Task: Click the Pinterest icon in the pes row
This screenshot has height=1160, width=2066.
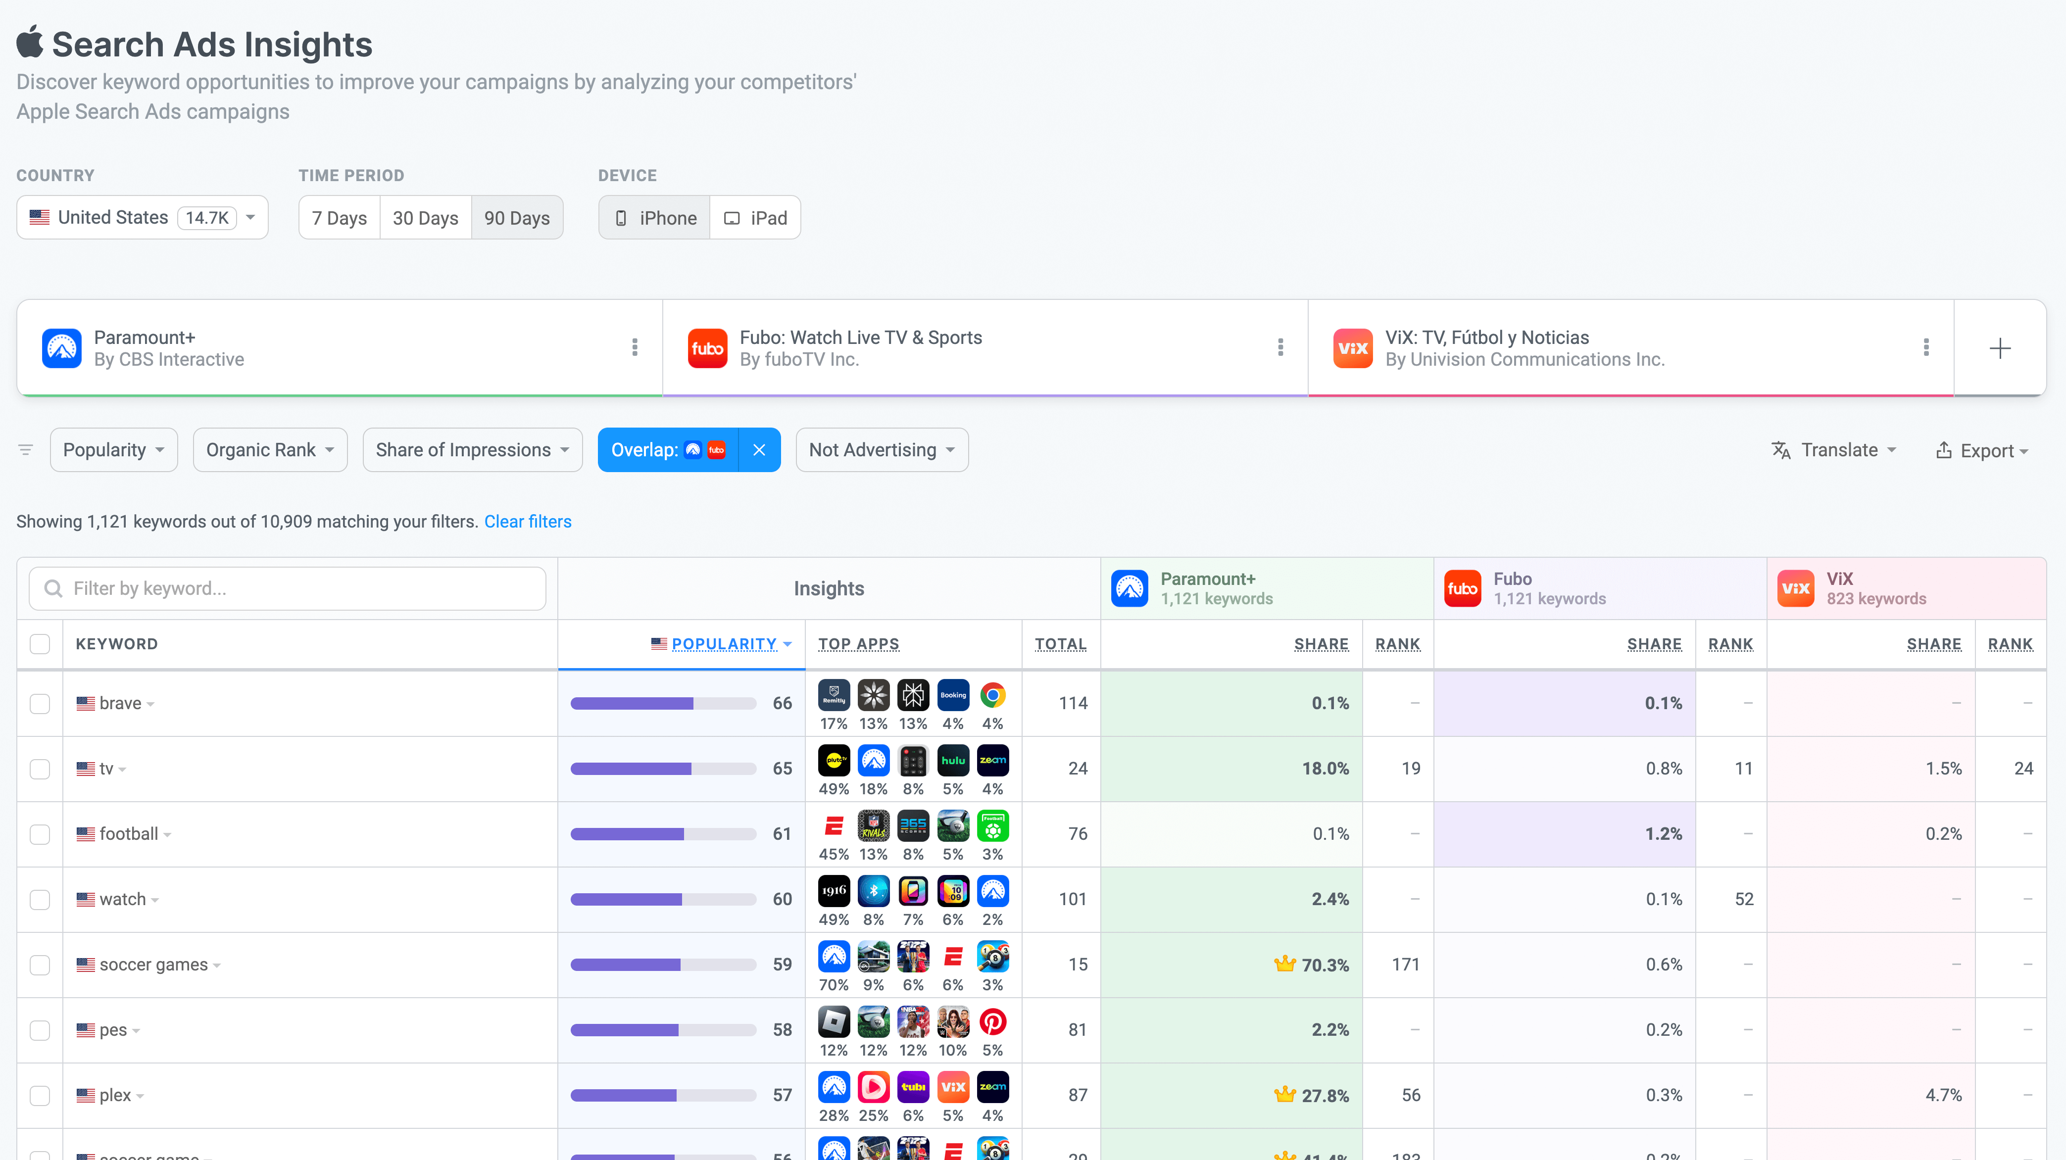Action: pyautogui.click(x=993, y=1022)
